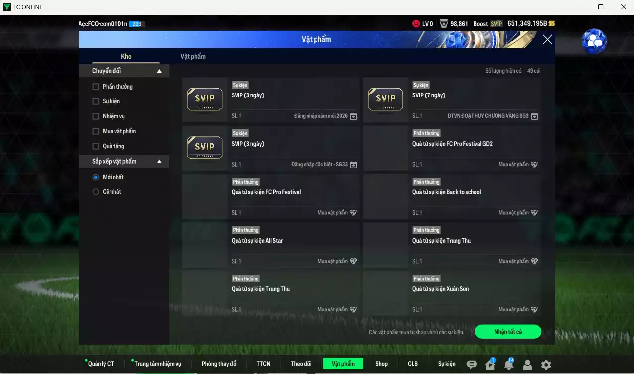Screen dimensions: 634x374
Task: Switch to the Vật phẩm tab
Action: (x=193, y=56)
